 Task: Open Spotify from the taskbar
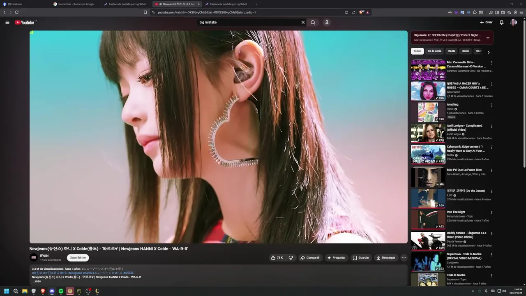click(61, 291)
